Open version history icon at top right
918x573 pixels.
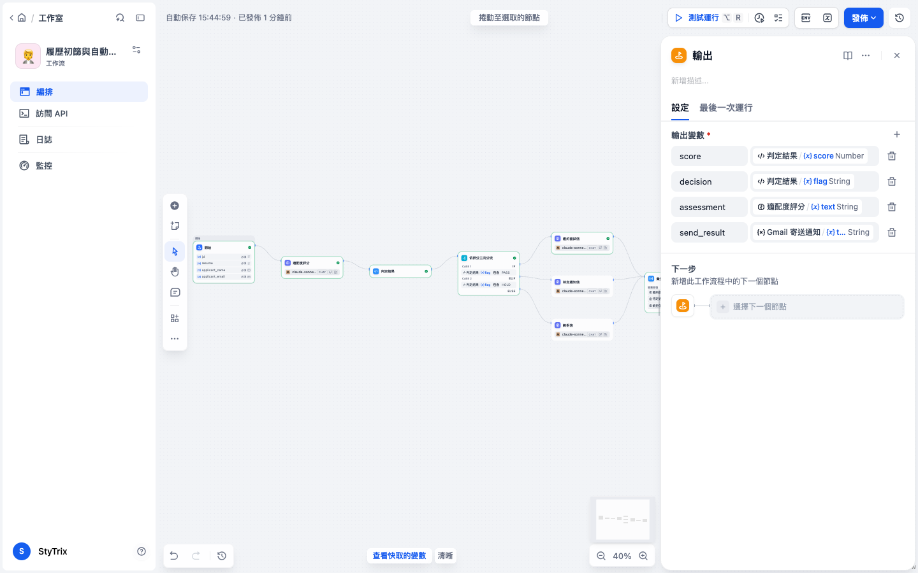900,18
